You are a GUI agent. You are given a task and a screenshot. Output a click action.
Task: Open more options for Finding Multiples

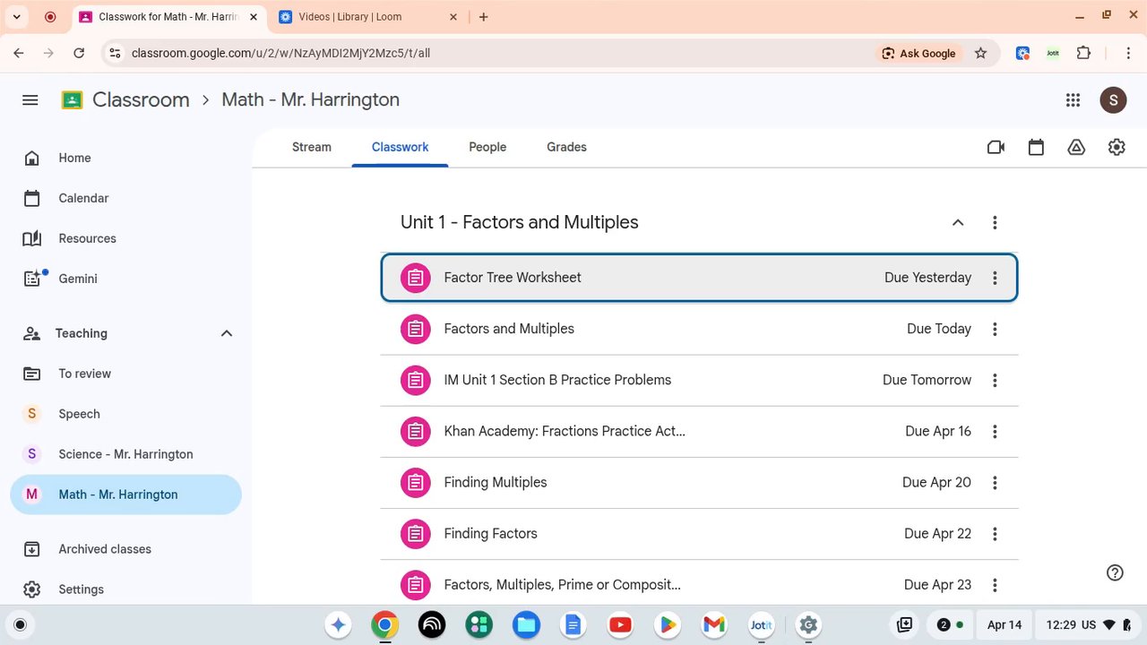click(995, 483)
